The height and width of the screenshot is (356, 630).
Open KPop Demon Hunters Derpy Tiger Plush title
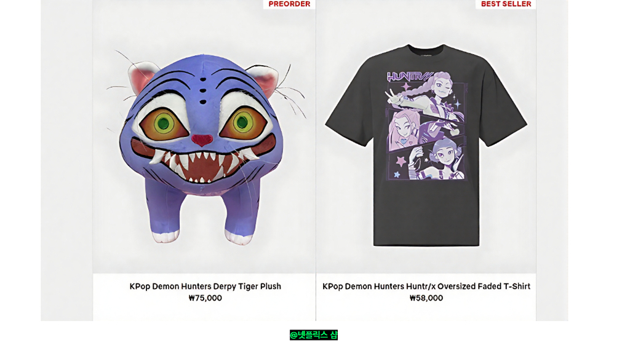(x=205, y=286)
